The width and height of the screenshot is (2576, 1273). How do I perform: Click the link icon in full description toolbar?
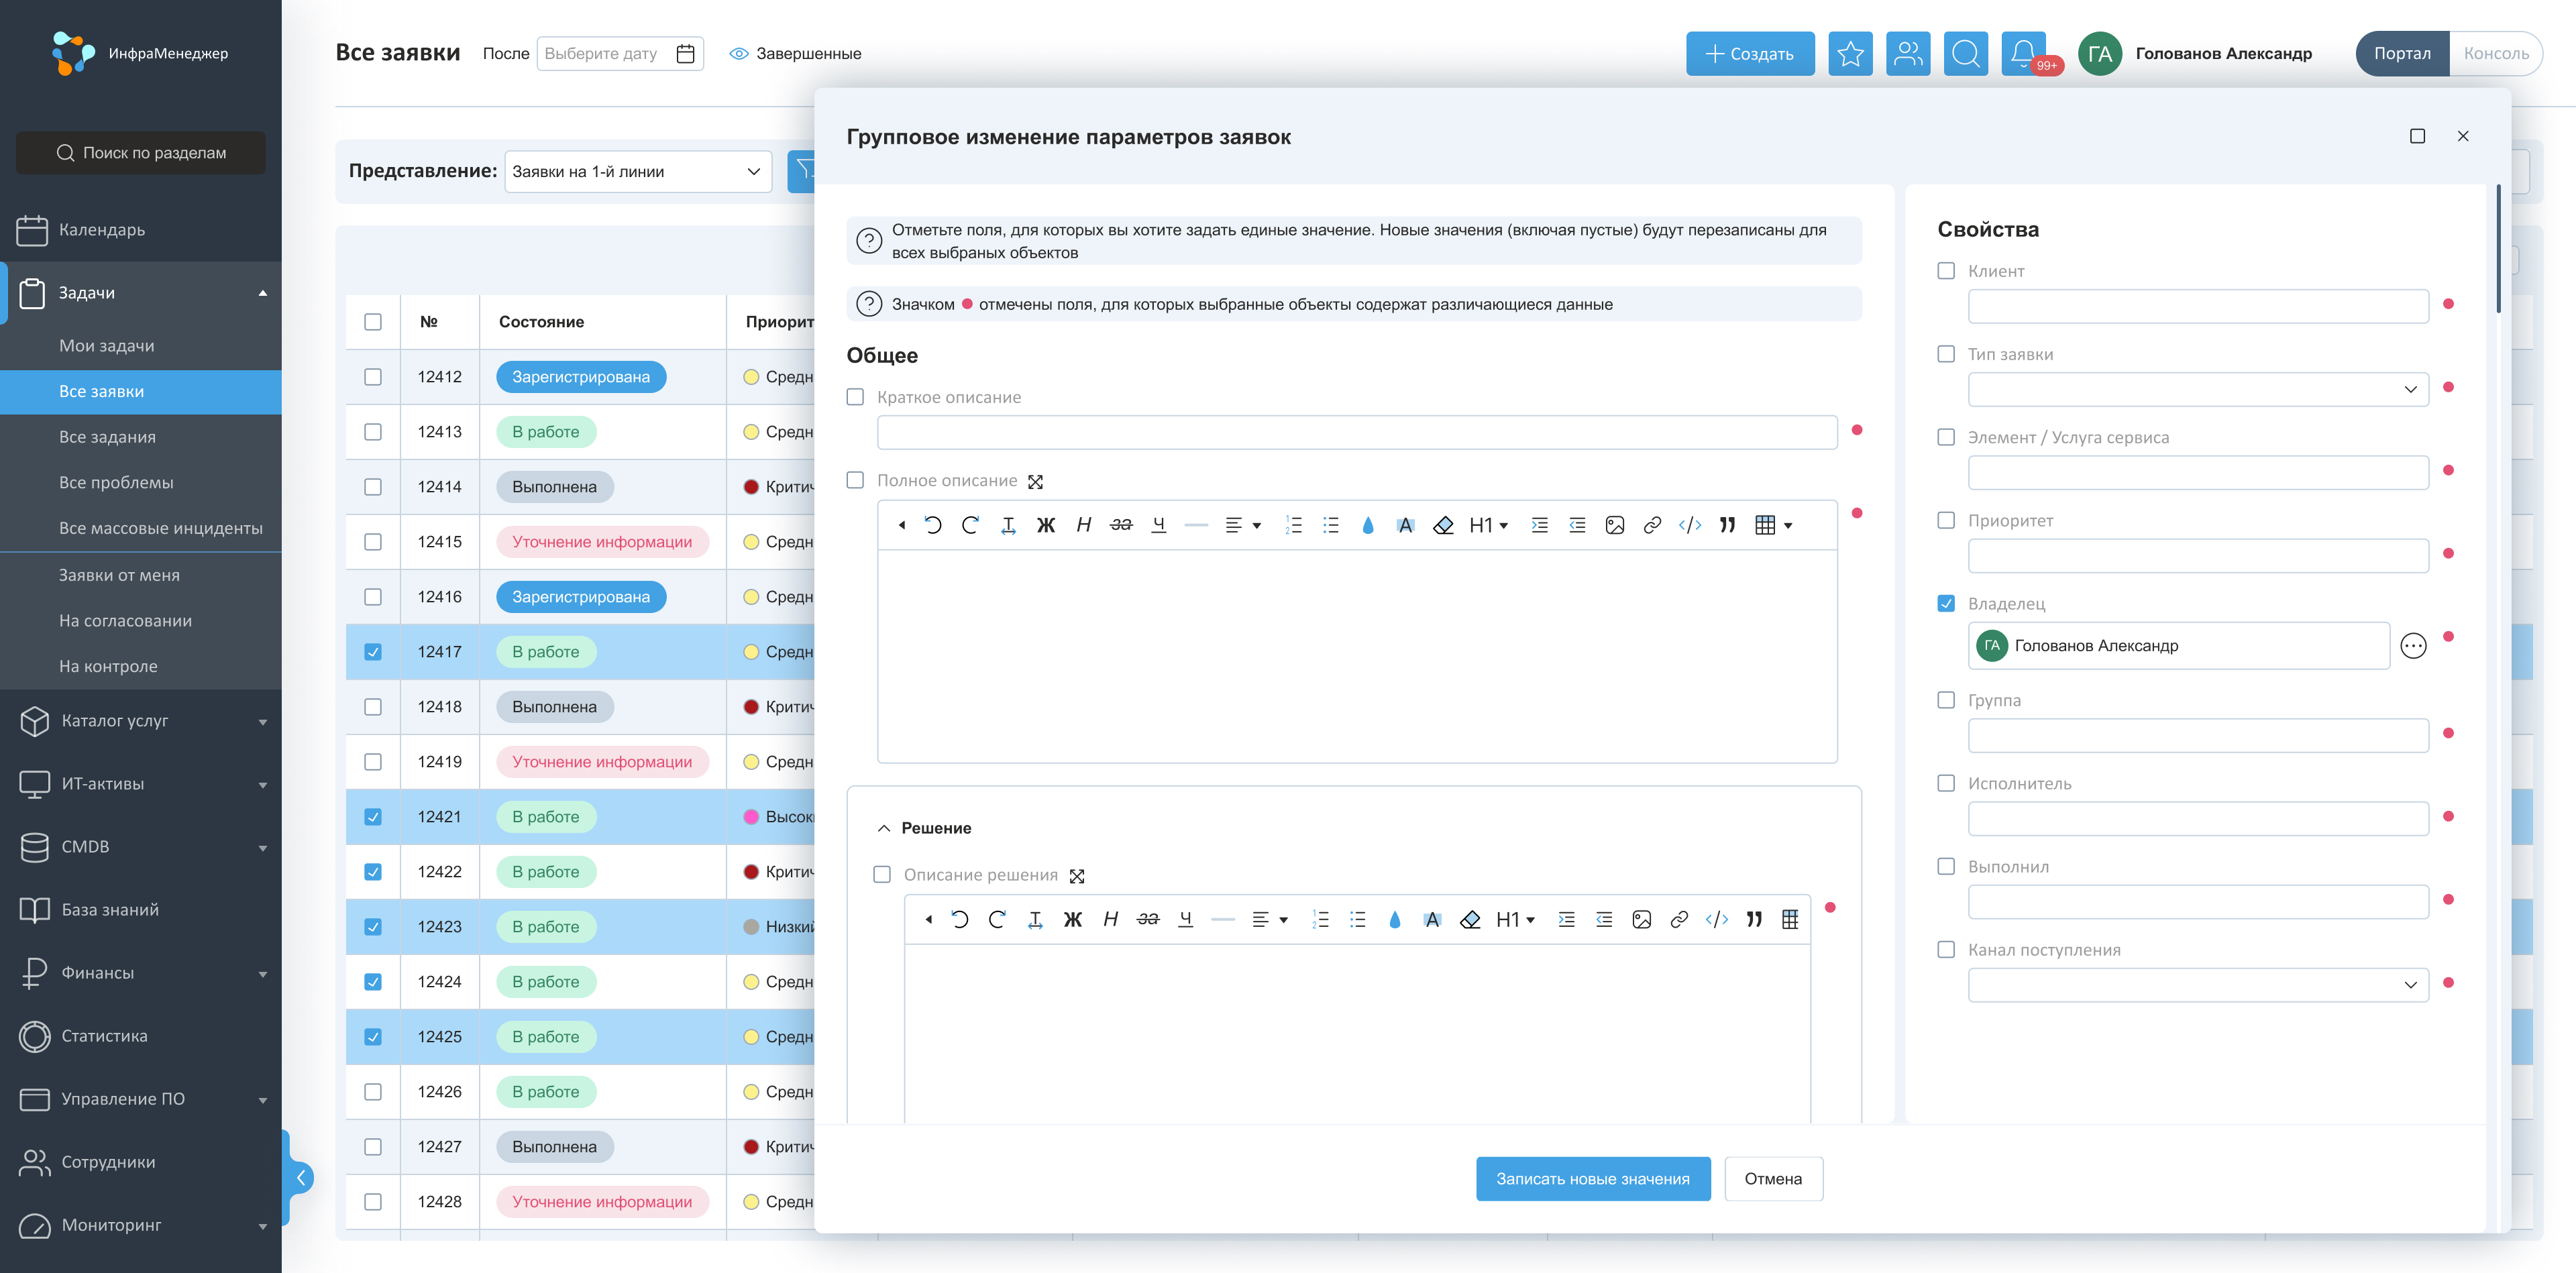[1652, 526]
